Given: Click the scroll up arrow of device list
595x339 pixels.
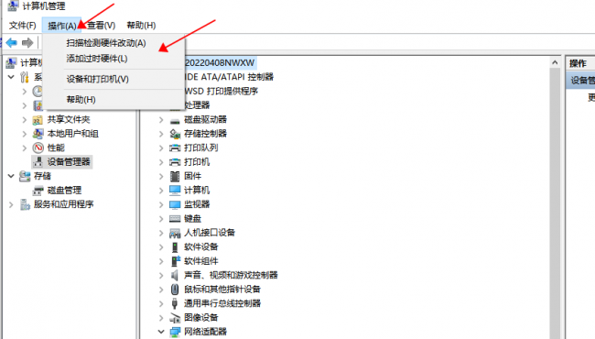Looking at the screenshot, I should coord(555,62).
